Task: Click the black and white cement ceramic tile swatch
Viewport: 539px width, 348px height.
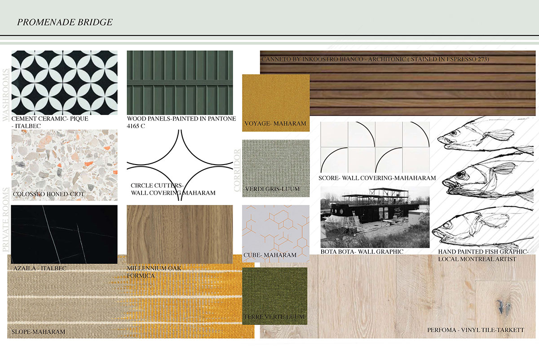Action: click(x=64, y=83)
